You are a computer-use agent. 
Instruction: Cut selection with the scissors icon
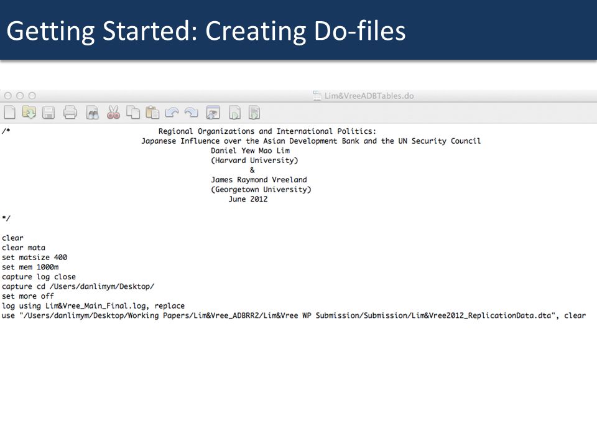[113, 113]
